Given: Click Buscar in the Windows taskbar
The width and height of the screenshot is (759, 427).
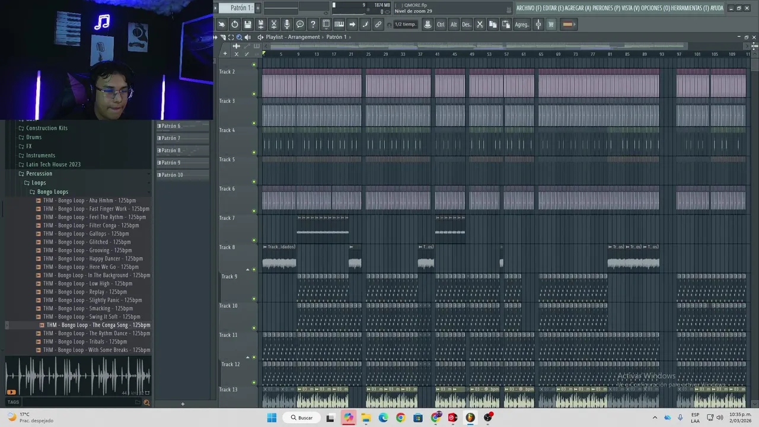Looking at the screenshot, I should (x=301, y=418).
